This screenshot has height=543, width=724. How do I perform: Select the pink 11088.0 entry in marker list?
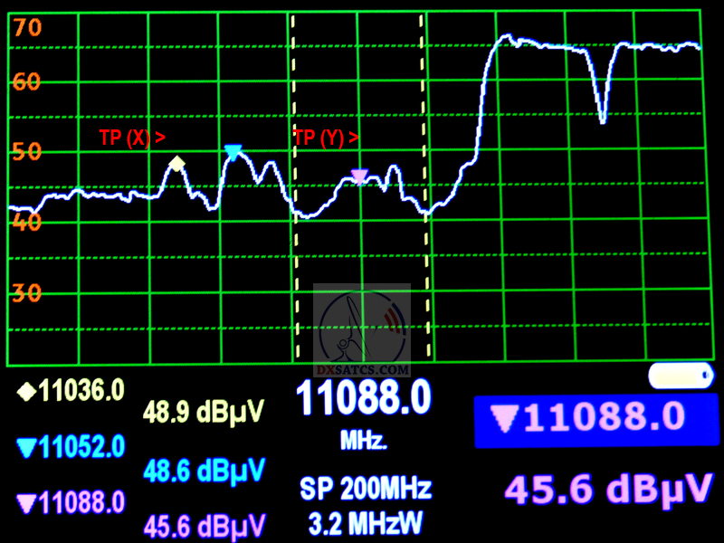[x=71, y=501]
